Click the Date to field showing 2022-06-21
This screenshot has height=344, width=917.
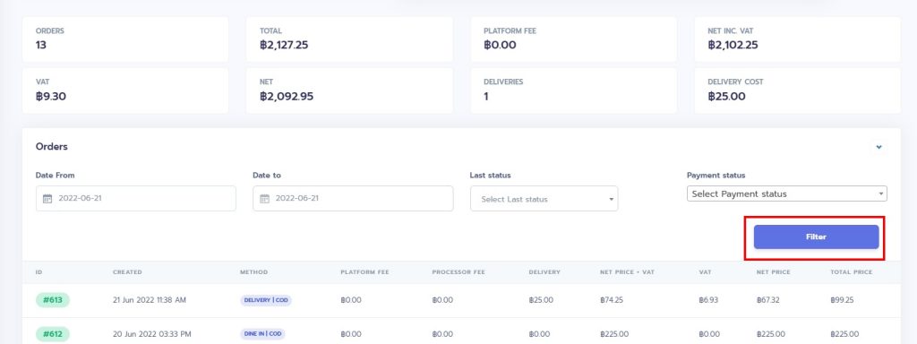coord(353,198)
